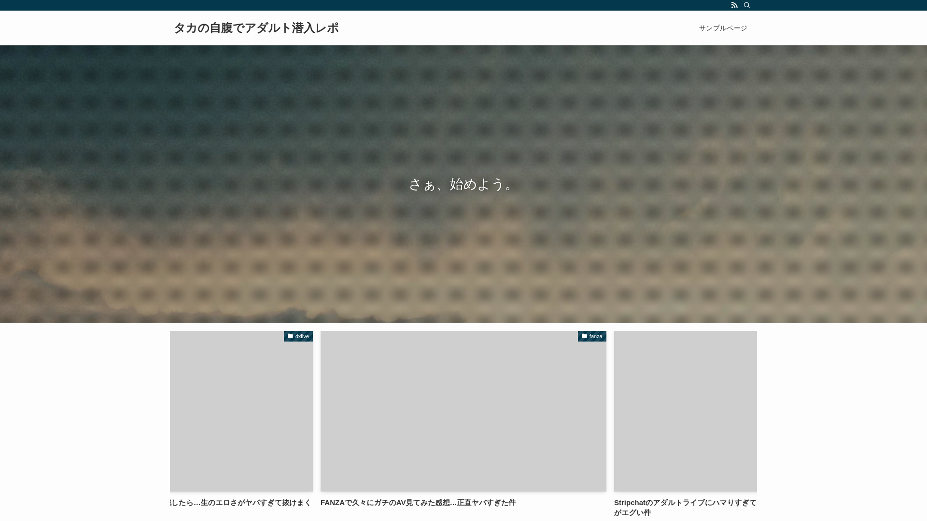Open the Stripchat article thumbnail
This screenshot has height=521, width=927.
pos(686,411)
